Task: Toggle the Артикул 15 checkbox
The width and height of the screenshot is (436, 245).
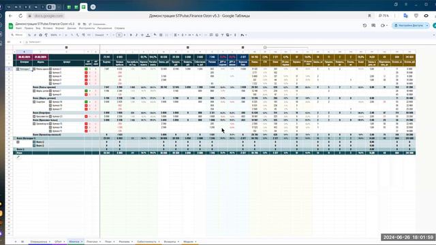Action: [50, 124]
